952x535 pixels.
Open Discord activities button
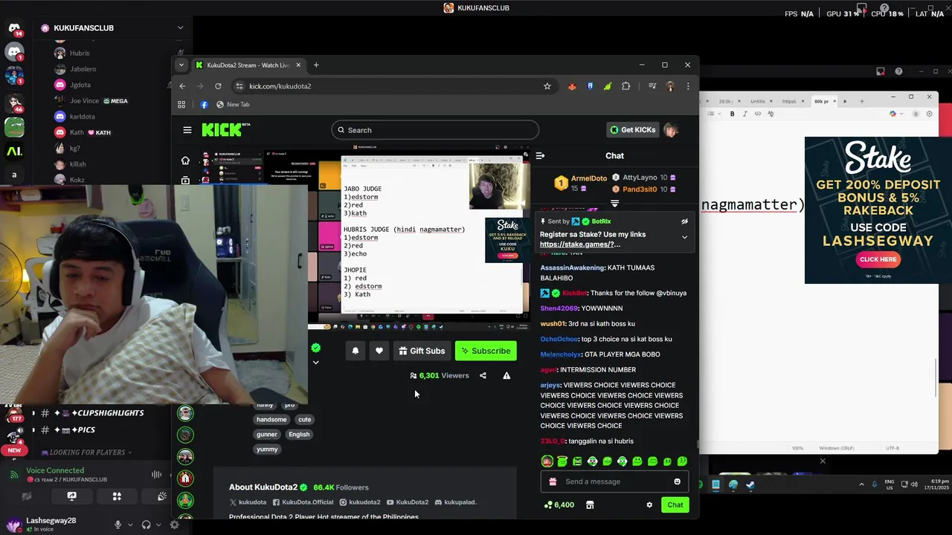[117, 496]
